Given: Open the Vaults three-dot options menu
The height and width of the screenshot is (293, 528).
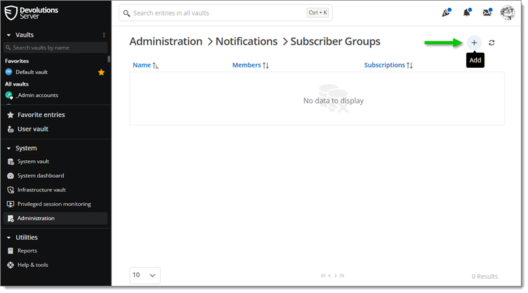Looking at the screenshot, I should (x=104, y=35).
